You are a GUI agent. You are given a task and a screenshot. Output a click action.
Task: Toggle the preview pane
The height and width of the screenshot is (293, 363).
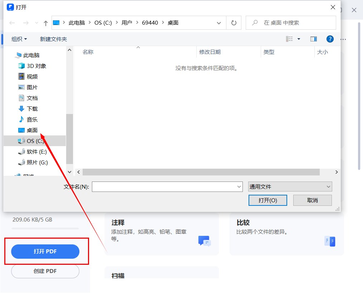tap(314, 39)
